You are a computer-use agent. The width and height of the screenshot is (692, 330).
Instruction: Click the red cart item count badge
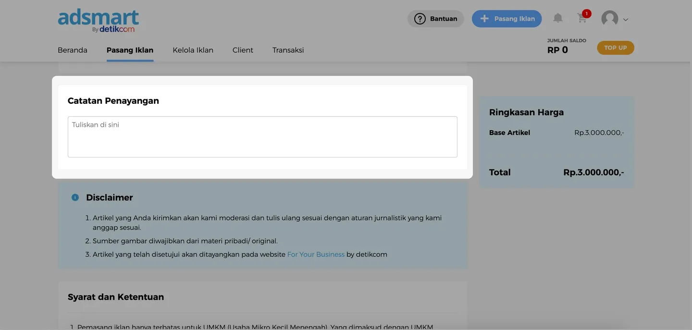(586, 13)
